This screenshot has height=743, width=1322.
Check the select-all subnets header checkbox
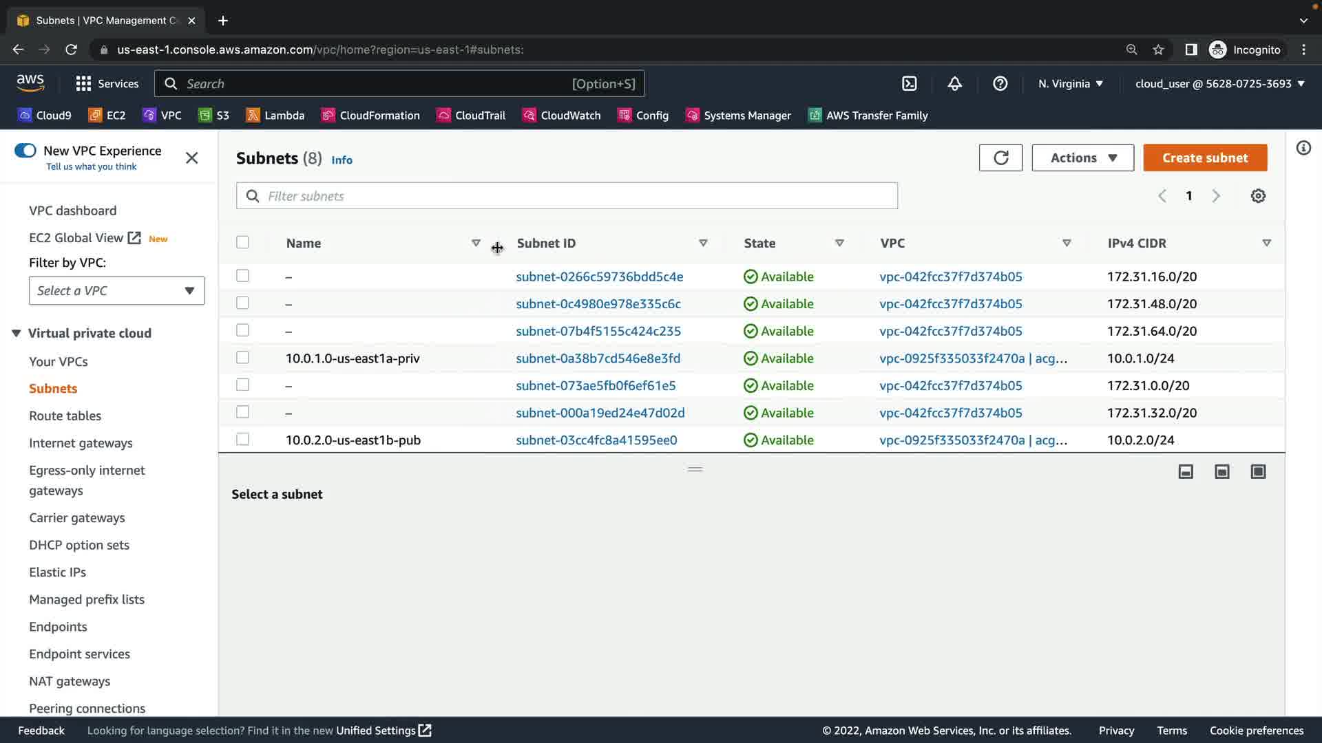tap(242, 242)
